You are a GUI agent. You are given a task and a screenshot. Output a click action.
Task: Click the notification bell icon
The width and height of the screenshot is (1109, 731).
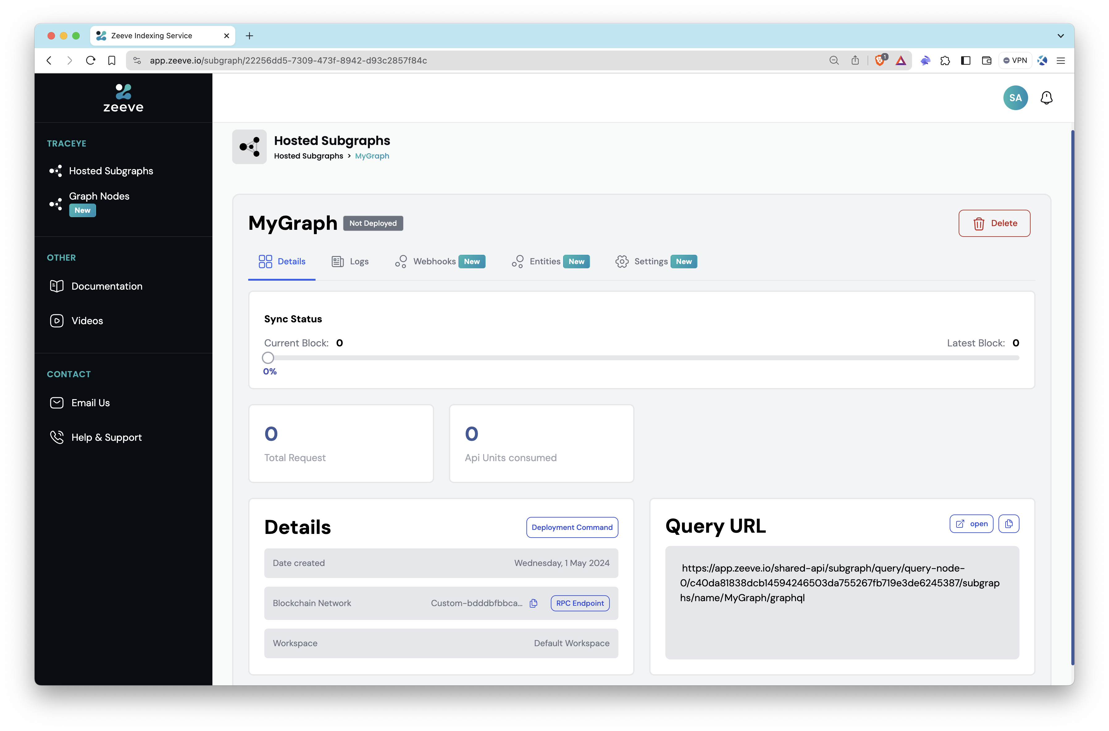1046,98
